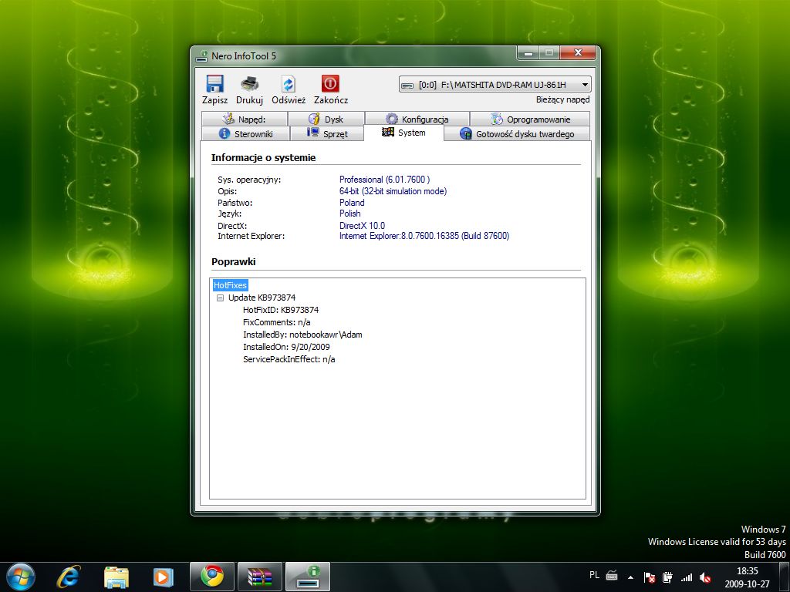The height and width of the screenshot is (592, 790).
Task: Click the Drukuj printer icon
Action: tap(249, 84)
